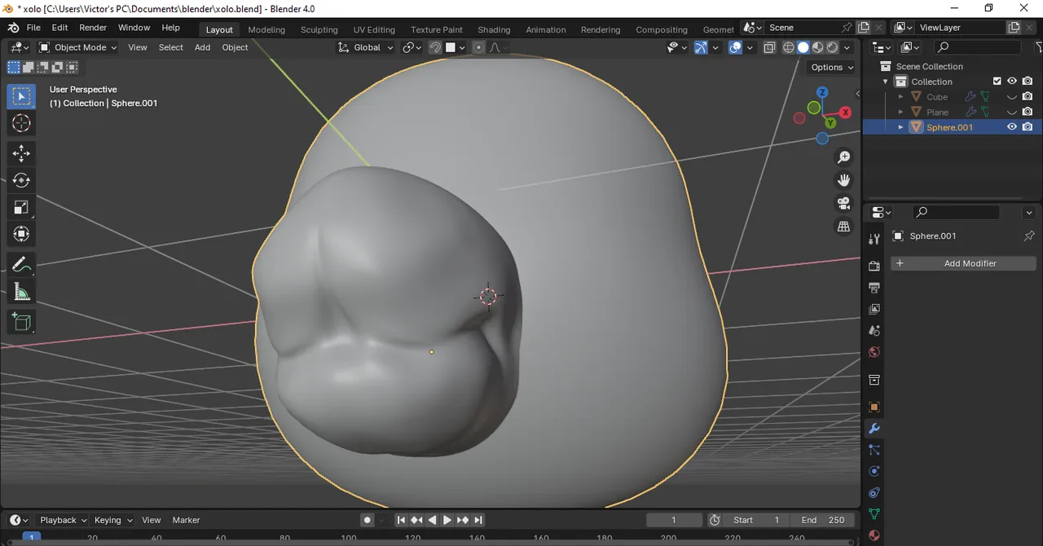
Task: Switch to the Sculpting workspace tab
Action: pyautogui.click(x=319, y=29)
